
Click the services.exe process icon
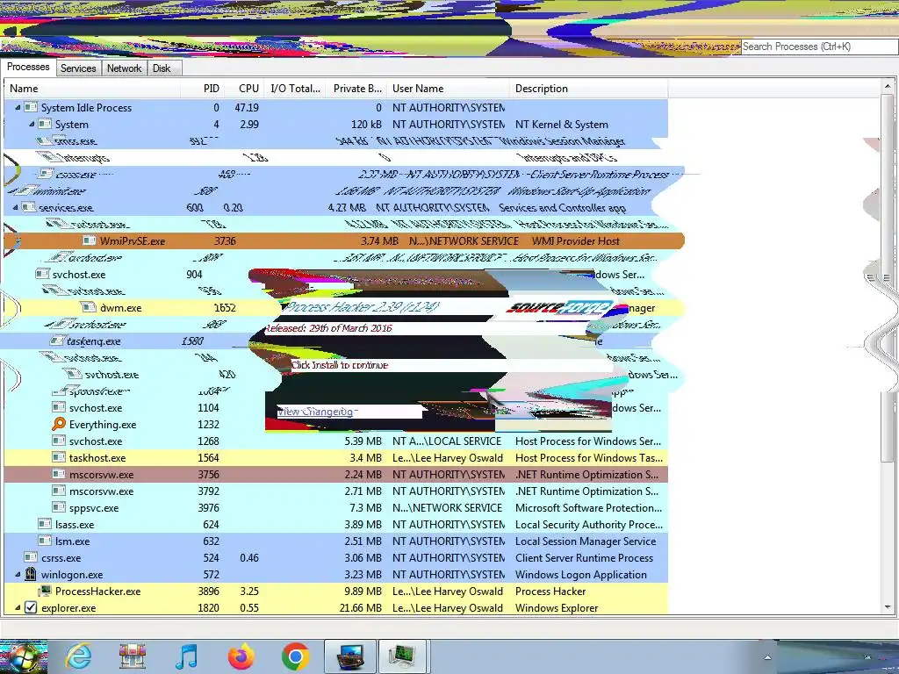click(x=29, y=207)
